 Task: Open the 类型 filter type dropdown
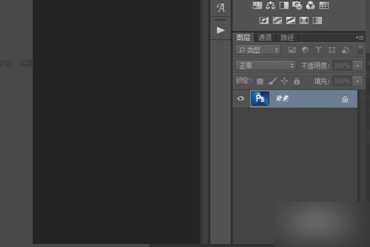tap(258, 49)
